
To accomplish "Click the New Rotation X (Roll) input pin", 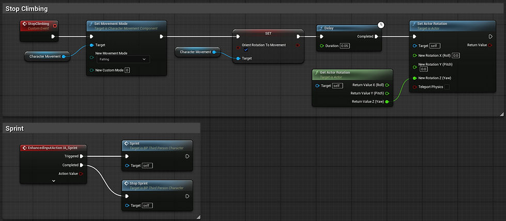I will (x=415, y=55).
